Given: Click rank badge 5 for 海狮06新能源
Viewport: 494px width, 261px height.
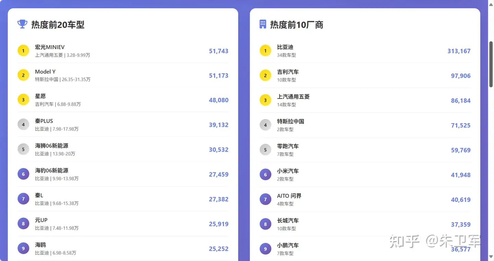Looking at the screenshot, I should click(x=23, y=149).
